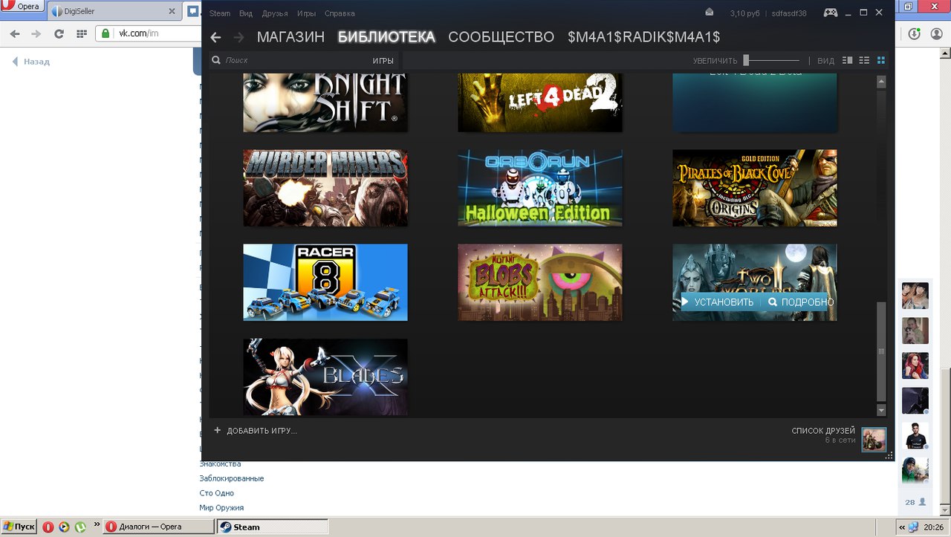Click the 3,10 руб wallet balance
This screenshot has width=951, height=537.
(x=747, y=13)
